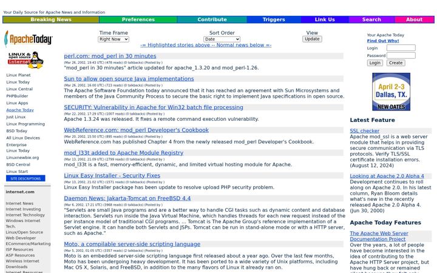The image size is (437, 273).
Task: Go to Linux Central in sidebar
Action: 19,89
